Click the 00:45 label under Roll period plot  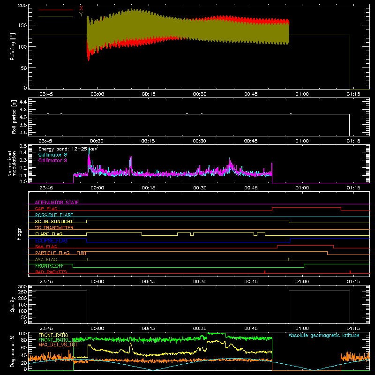tap(251, 141)
